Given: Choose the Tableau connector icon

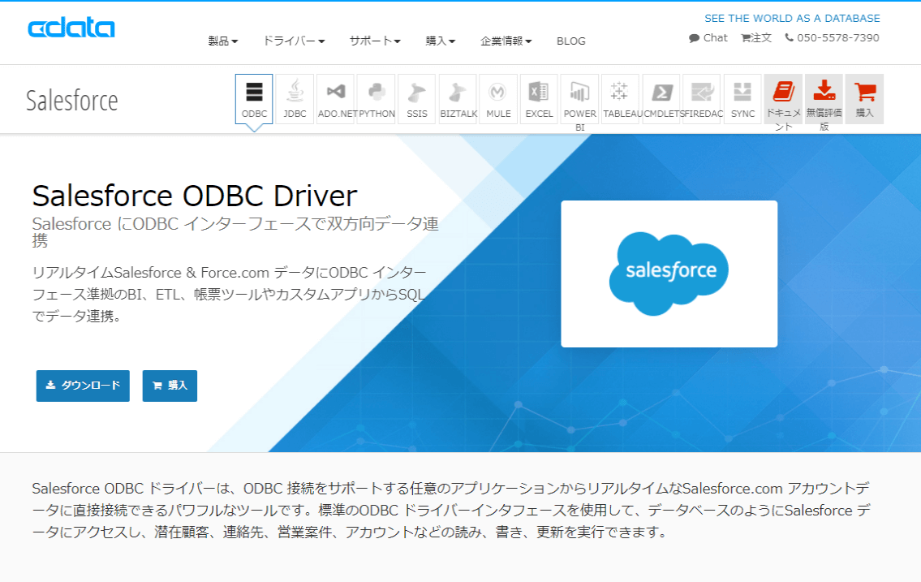Looking at the screenshot, I should [x=620, y=99].
